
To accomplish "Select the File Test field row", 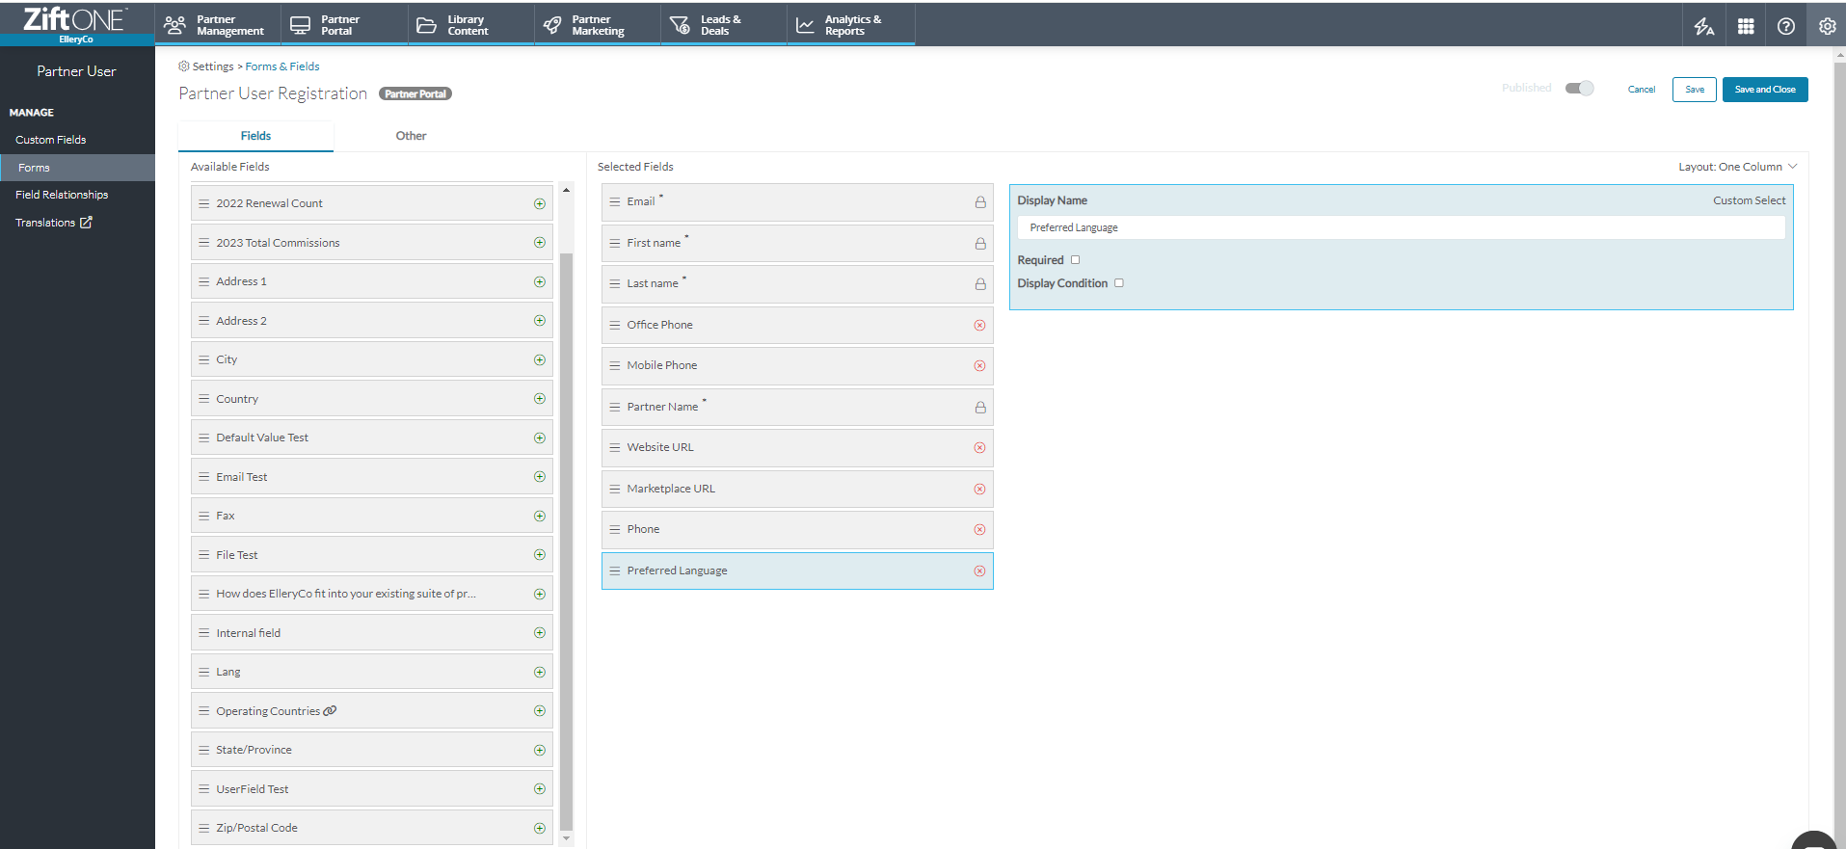I will point(372,555).
